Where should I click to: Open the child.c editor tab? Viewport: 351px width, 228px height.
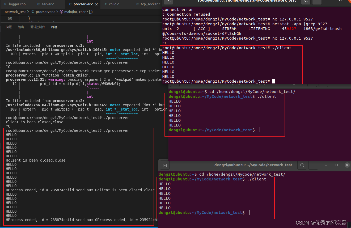[x=114, y=4]
